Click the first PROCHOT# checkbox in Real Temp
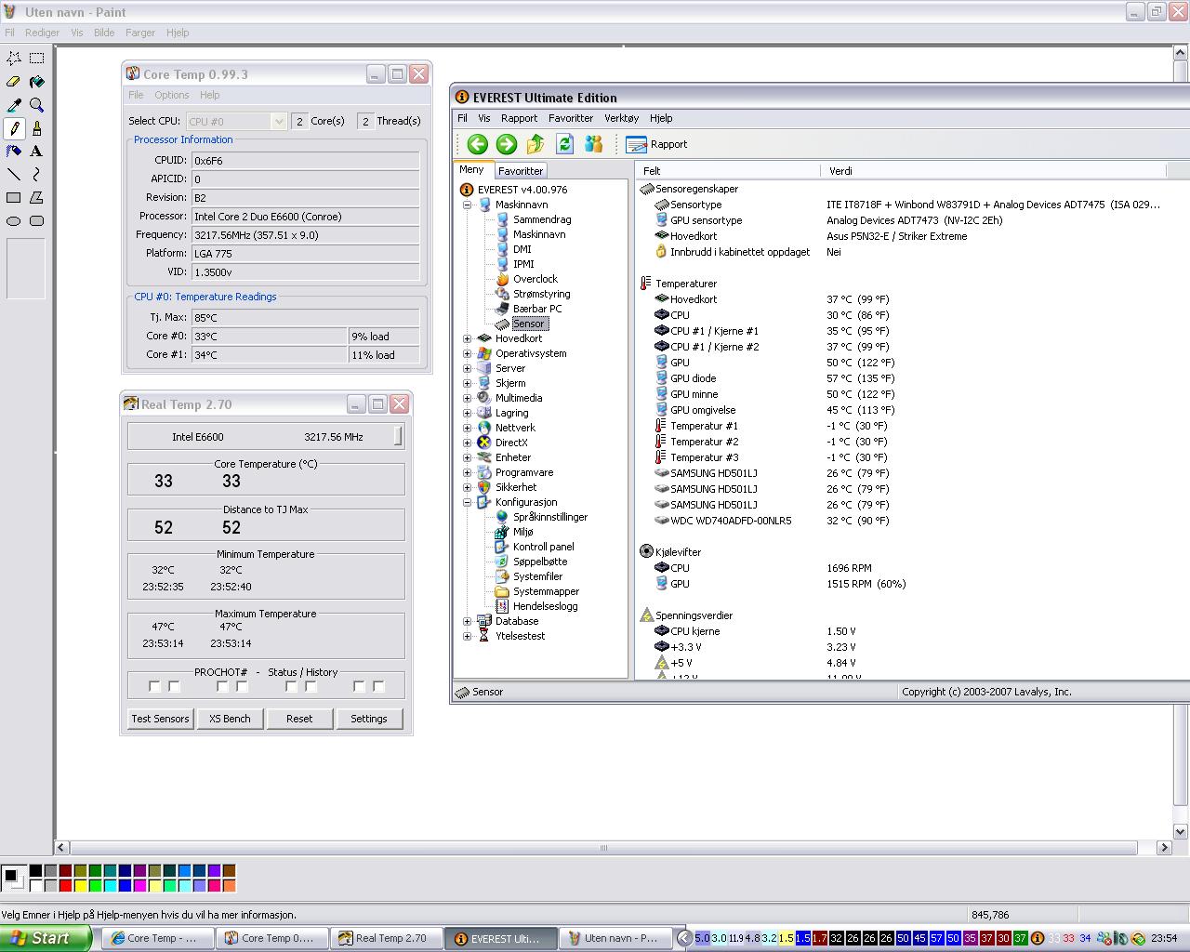Image resolution: width=1190 pixels, height=952 pixels. 154,686
